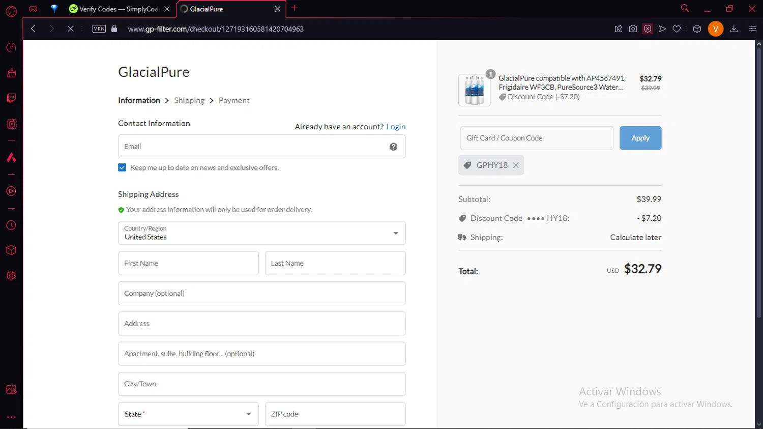View site security padlock info
This screenshot has height=429, width=763.
pos(114,28)
